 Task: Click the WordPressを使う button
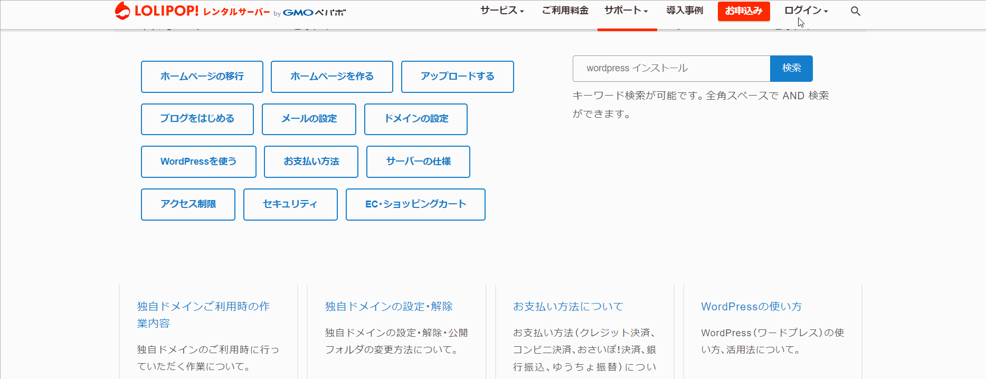(198, 162)
